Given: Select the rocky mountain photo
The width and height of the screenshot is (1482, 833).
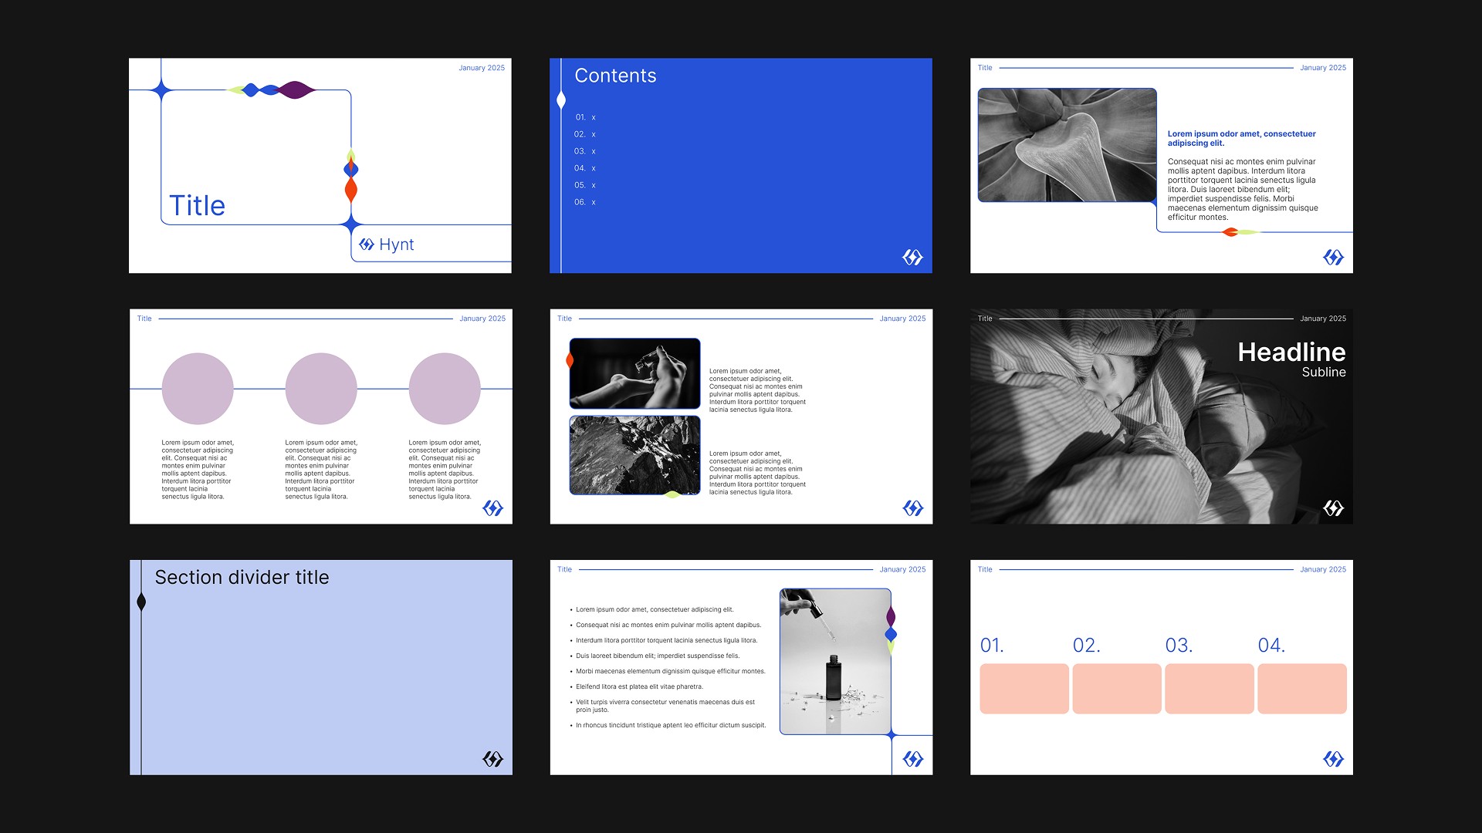Looking at the screenshot, I should click(x=634, y=455).
